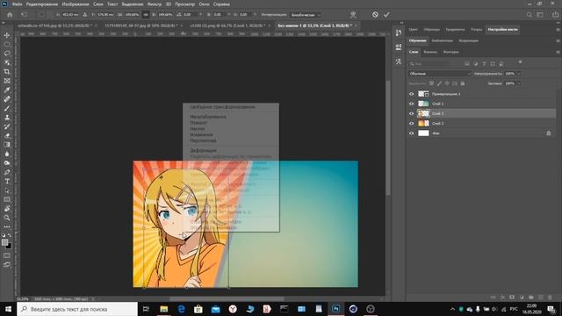The image size is (562, 316).
Task: Hide the Слой 1 layer
Action: coord(412,104)
